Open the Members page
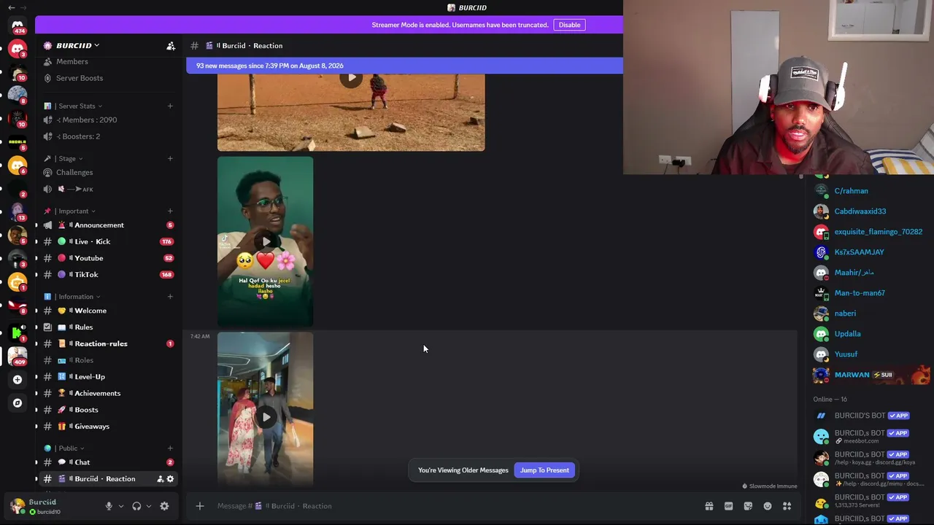 tap(108, 62)
